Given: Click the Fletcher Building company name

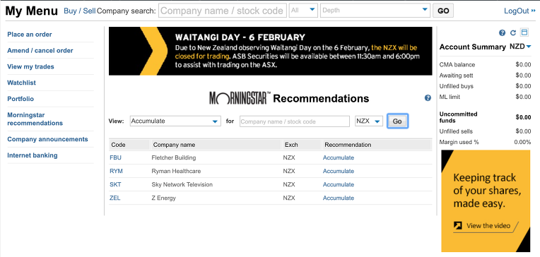Looking at the screenshot, I should [x=174, y=157].
